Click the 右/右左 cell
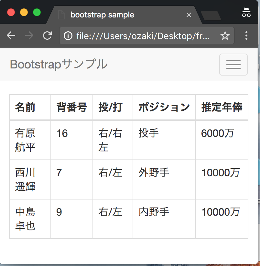260x266 pixels. point(113,140)
